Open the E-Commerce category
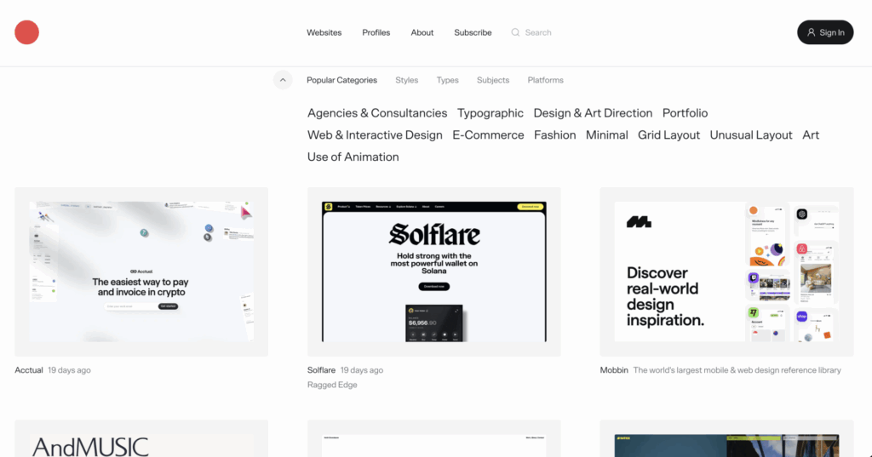Viewport: 872px width, 457px height. pyautogui.click(x=488, y=135)
